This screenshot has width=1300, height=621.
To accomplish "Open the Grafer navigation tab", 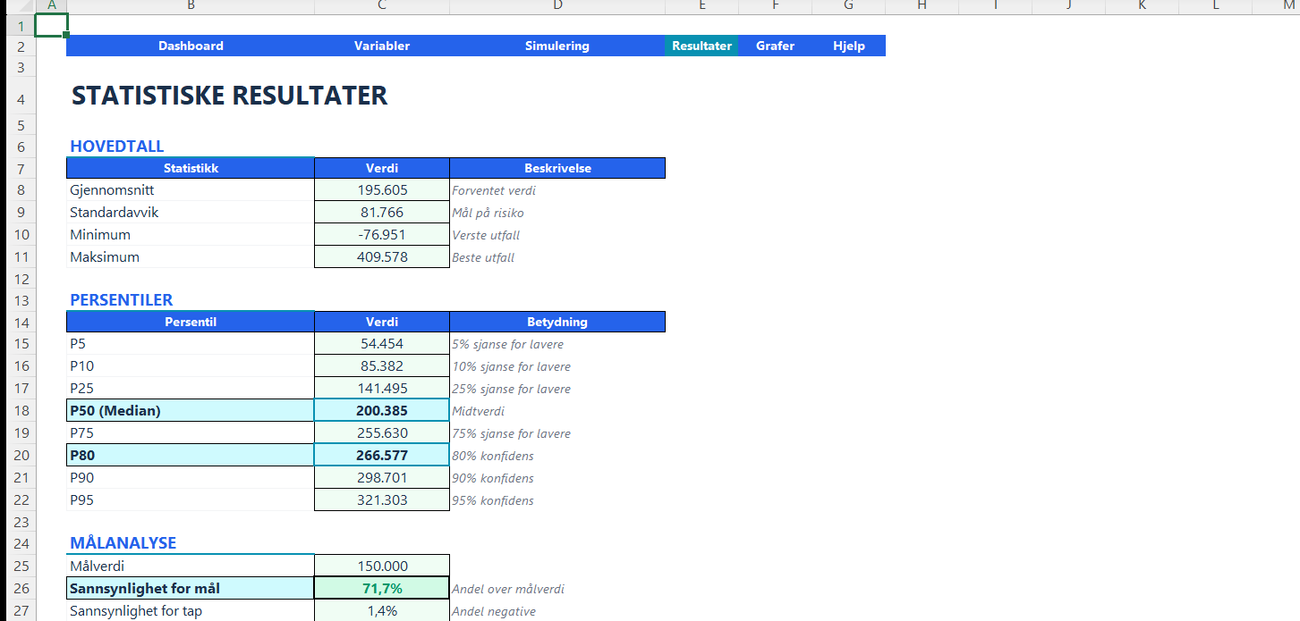I will pos(775,46).
